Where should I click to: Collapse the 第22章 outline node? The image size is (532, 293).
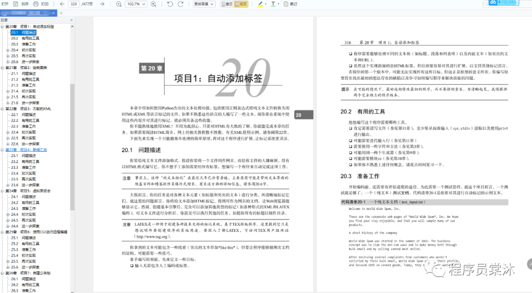pyautogui.click(x=2, y=109)
